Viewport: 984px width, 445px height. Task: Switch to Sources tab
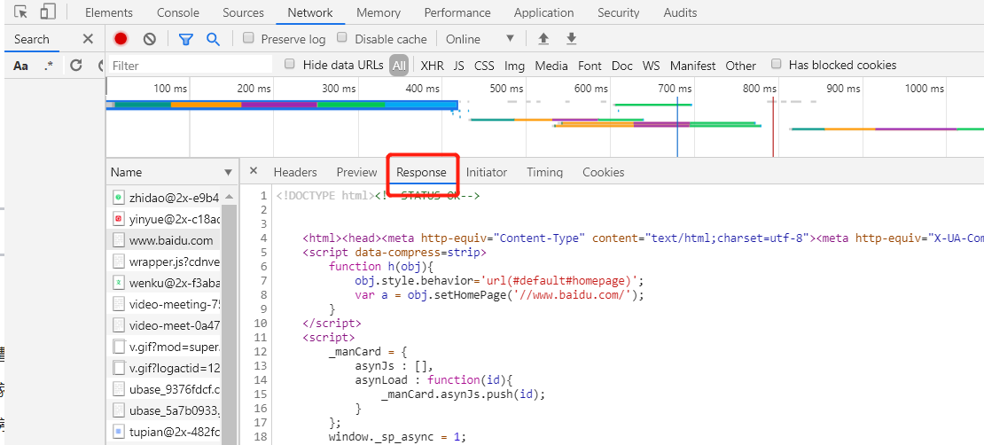(244, 12)
